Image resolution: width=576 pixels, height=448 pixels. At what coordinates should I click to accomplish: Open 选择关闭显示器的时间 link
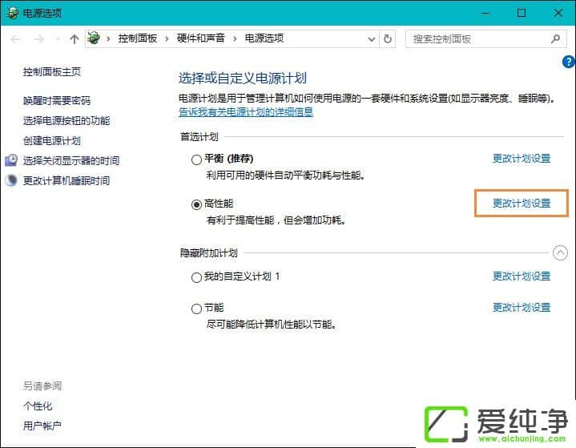point(71,160)
